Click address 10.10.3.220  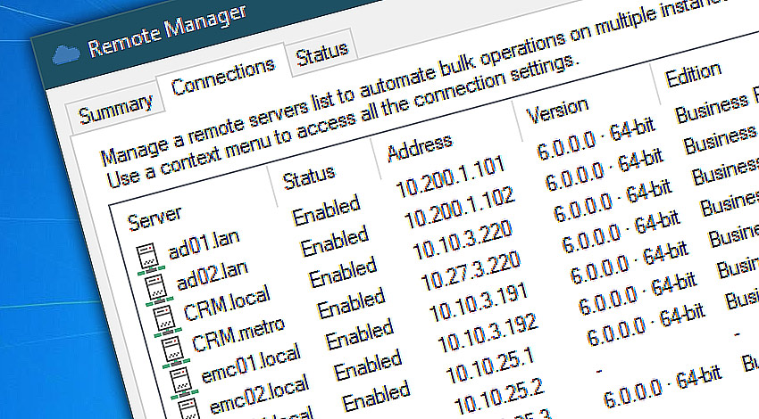463,242
